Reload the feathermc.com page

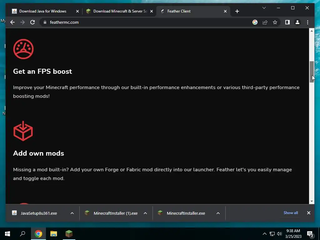32,22
